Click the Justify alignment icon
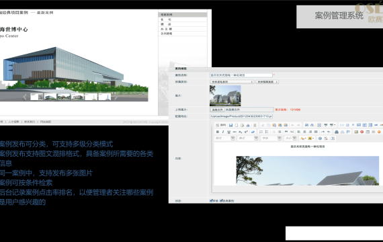The width and height of the screenshot is (383, 242). pos(316,132)
